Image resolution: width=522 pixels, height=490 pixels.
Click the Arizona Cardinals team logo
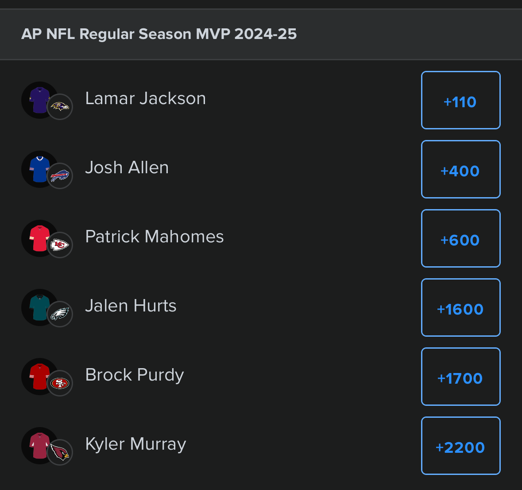coord(60,452)
